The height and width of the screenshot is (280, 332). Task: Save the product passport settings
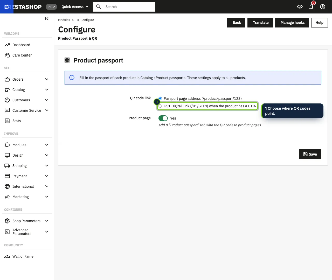point(310,154)
